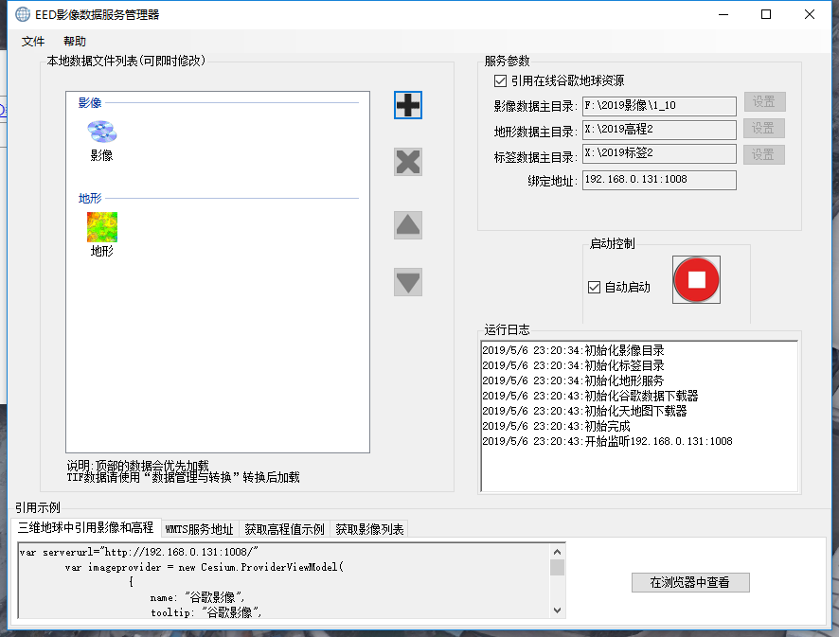Click 设置 button next to 影像数据主目录
This screenshot has height=637, width=839.
tap(763, 102)
